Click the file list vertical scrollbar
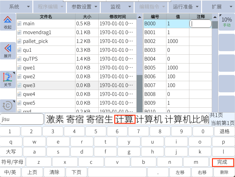The width and height of the screenshot is (235, 177). tap(139, 65)
